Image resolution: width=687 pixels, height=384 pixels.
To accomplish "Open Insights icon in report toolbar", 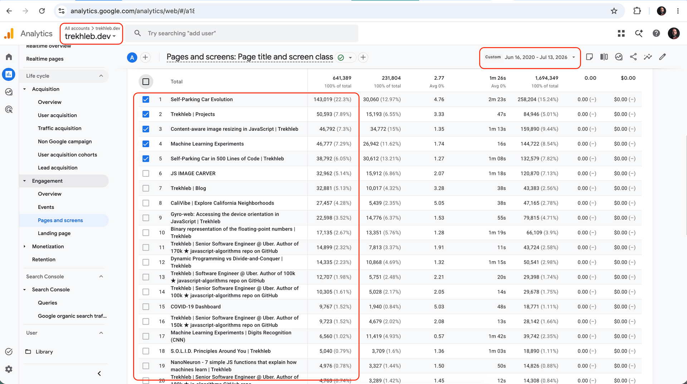I will [x=619, y=57].
